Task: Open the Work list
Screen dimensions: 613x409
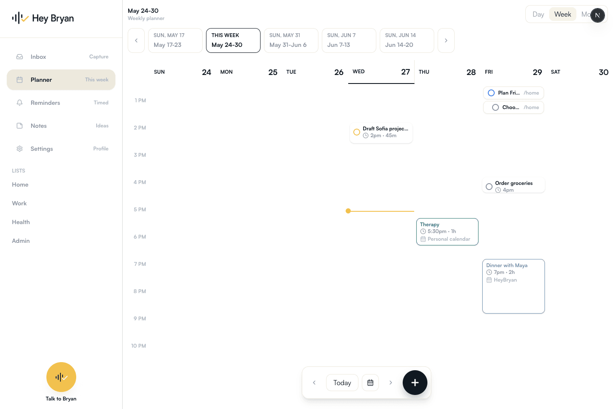Action: pyautogui.click(x=19, y=203)
